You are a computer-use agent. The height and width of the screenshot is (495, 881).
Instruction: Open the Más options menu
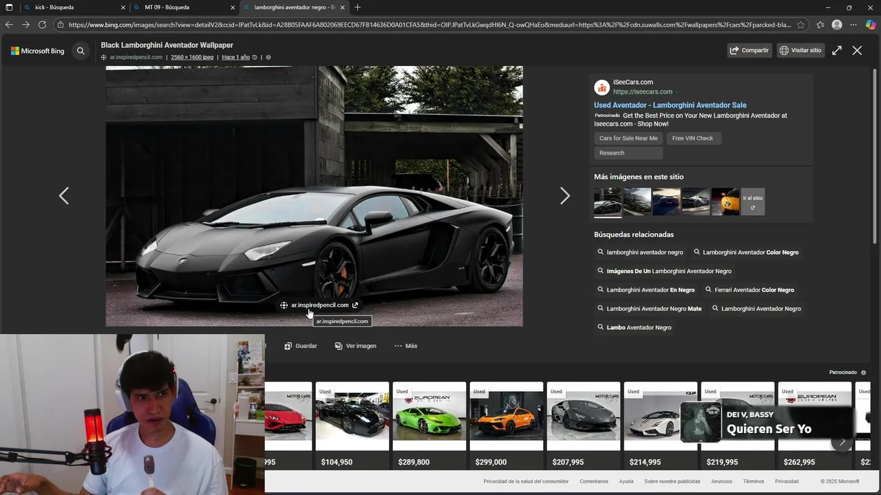point(406,346)
